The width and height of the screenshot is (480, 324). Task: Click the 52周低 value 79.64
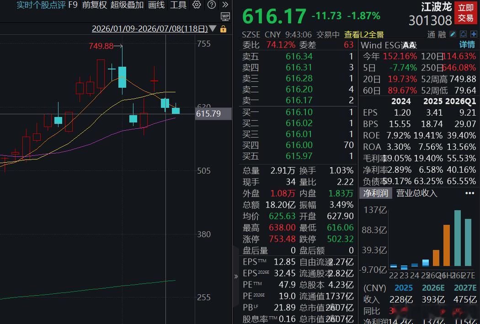pos(465,90)
